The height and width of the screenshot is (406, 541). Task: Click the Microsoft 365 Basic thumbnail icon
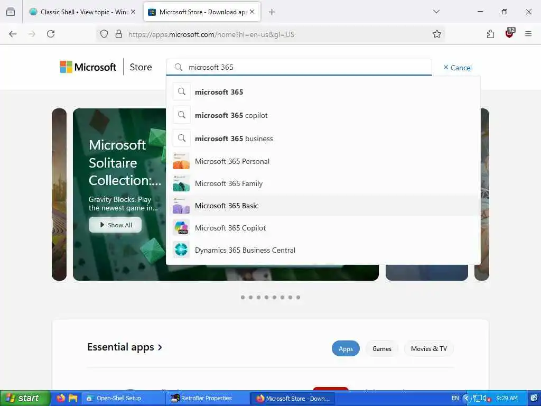tap(181, 206)
